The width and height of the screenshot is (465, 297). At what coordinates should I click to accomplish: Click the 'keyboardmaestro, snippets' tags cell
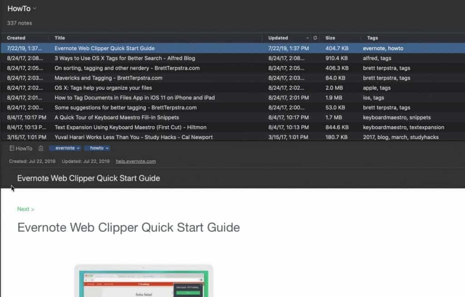396,117
